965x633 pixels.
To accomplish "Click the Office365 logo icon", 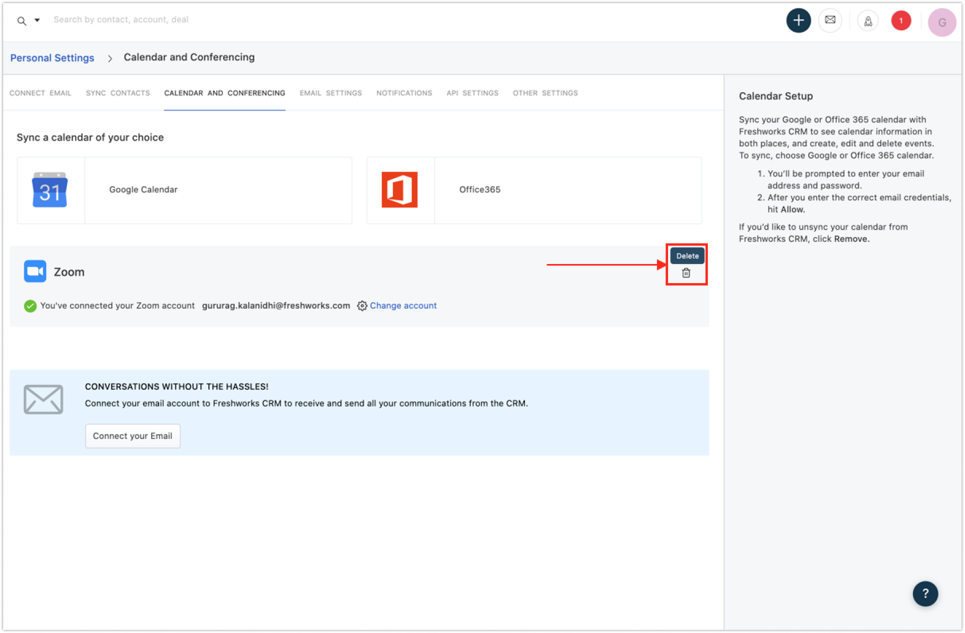I will [400, 190].
